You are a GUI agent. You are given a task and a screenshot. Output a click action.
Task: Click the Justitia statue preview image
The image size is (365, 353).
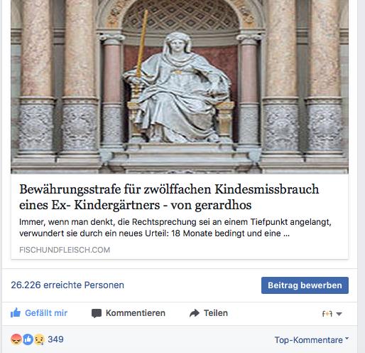[180, 87]
